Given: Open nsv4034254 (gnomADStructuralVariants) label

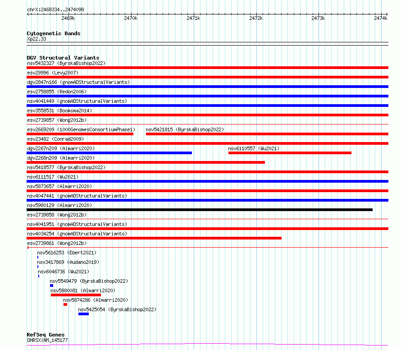Looking at the screenshot, I should click(x=77, y=234).
